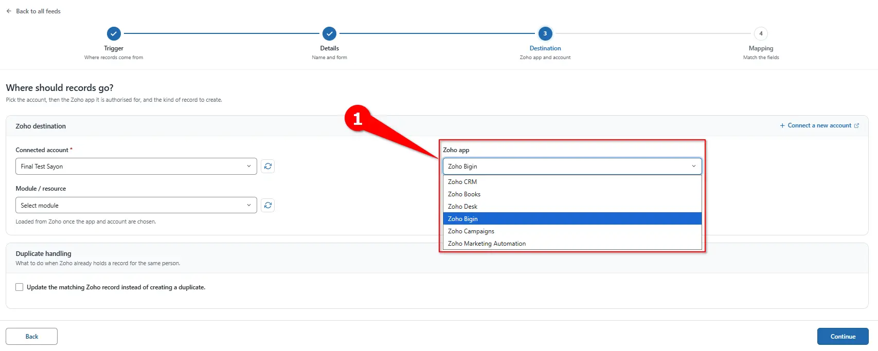Screen dimensions: 878x351
Task: Select the step 4 Mapping circle
Action: (x=761, y=33)
